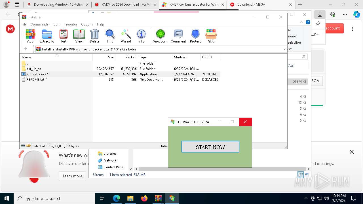This screenshot has height=204, width=363.
Task: Switch Explorer to large icons view
Action: pyautogui.click(x=307, y=175)
